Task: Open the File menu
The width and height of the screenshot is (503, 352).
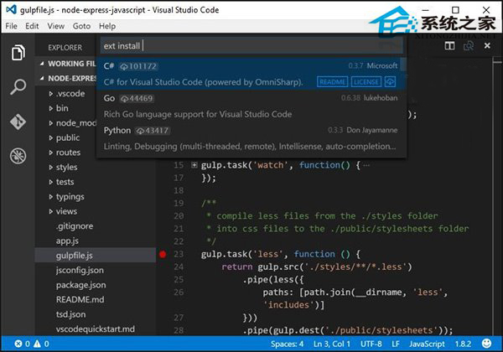Action: [x=11, y=26]
